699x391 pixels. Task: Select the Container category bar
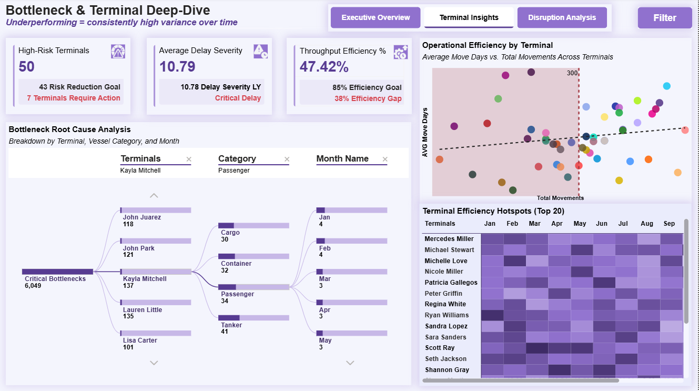point(254,256)
